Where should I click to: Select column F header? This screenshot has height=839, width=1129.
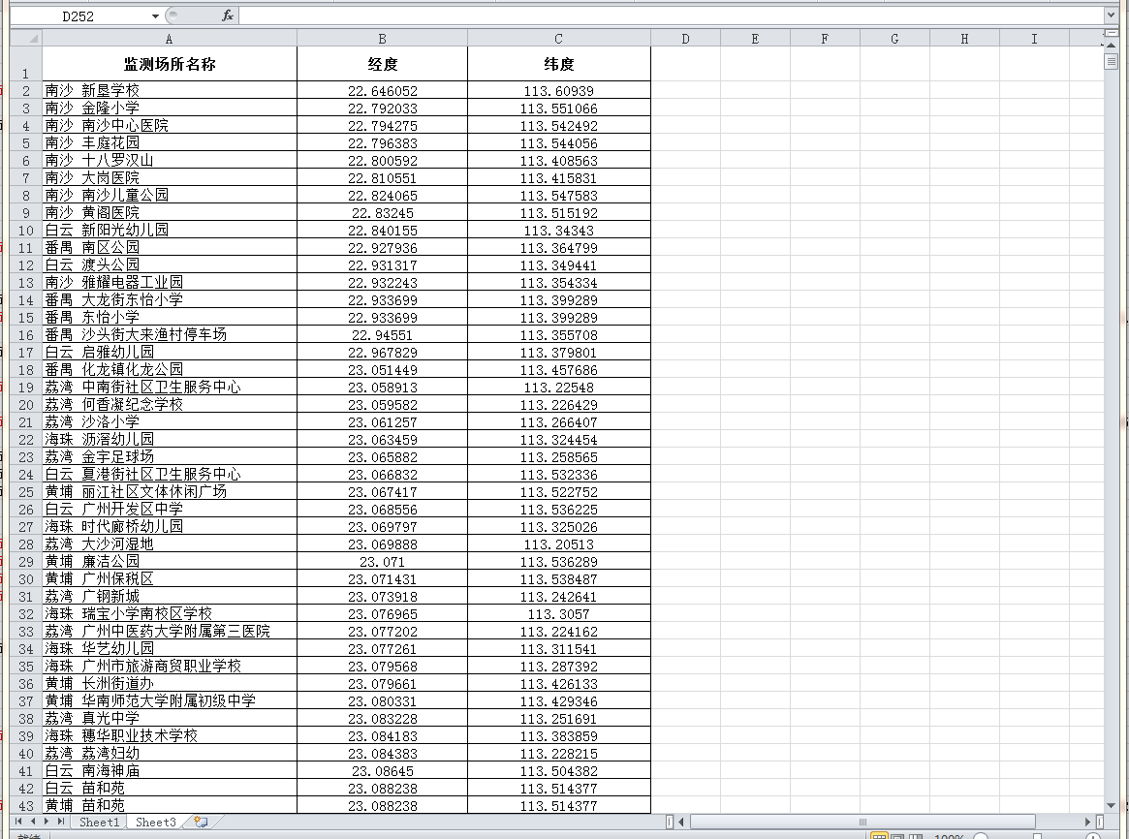(x=825, y=38)
